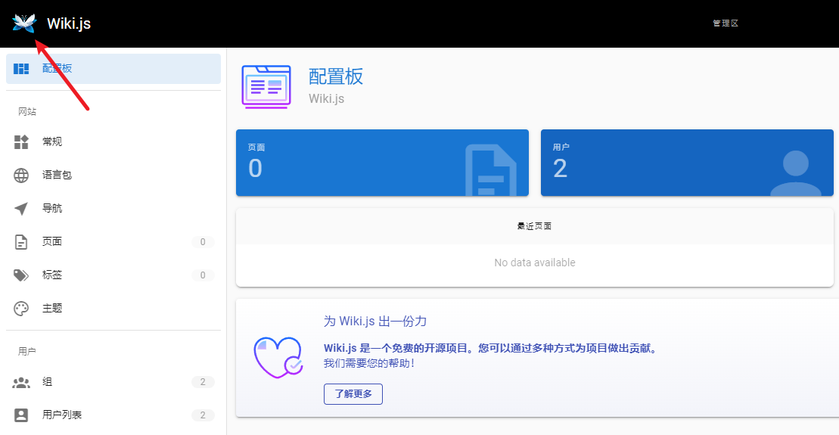
Task: Click the arrow icon beside 导航
Action: click(21, 209)
